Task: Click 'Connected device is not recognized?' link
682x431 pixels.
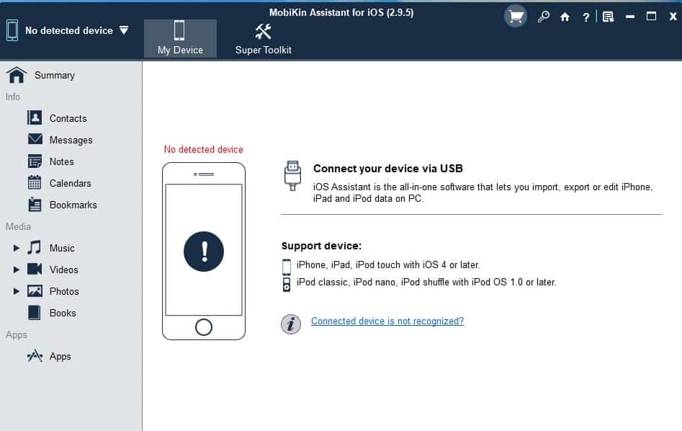Action: [x=387, y=321]
